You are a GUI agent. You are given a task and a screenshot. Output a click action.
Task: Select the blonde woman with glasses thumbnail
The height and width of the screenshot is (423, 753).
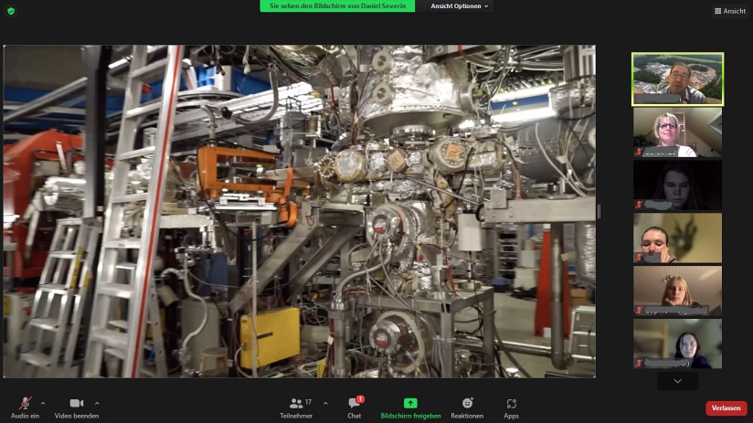(x=677, y=132)
